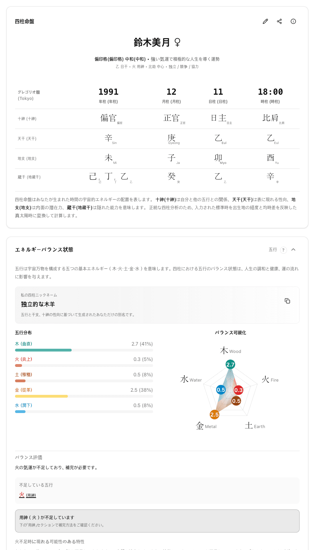
Task: Copy the nickname with copy icon
Action: (x=287, y=301)
